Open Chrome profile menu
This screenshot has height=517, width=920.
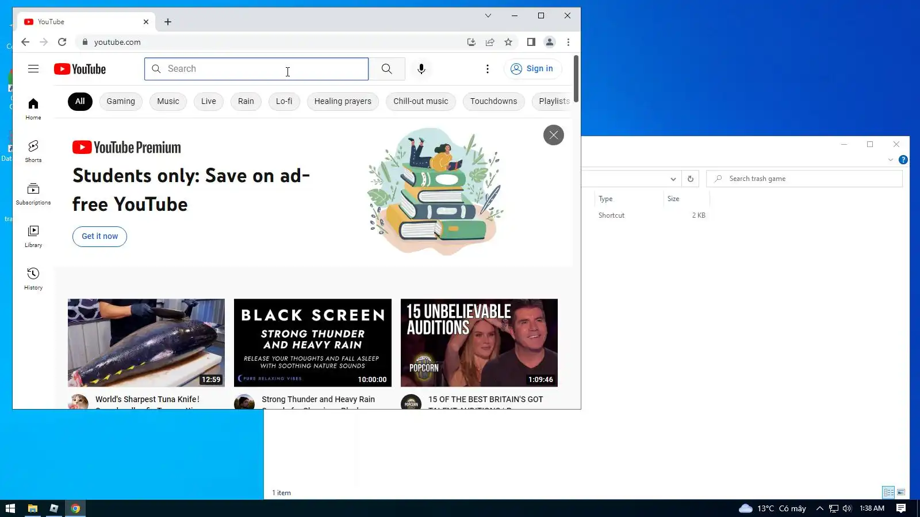(550, 42)
